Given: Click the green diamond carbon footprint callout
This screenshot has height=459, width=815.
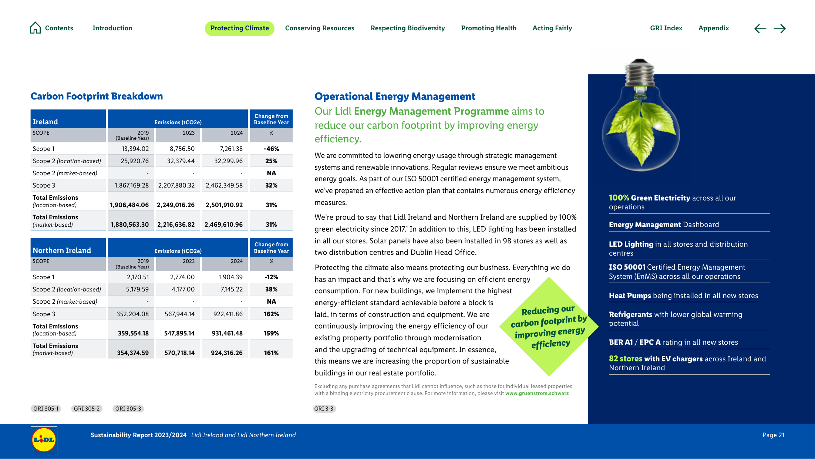Looking at the screenshot, I should click(x=549, y=327).
